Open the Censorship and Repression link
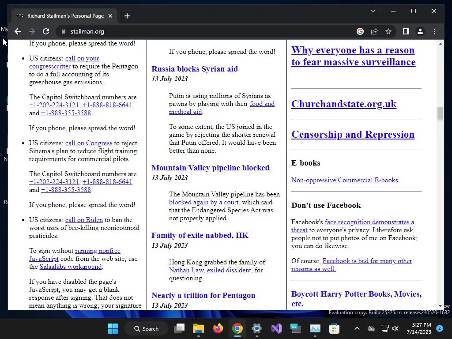This screenshot has height=339, width=452. point(353,134)
